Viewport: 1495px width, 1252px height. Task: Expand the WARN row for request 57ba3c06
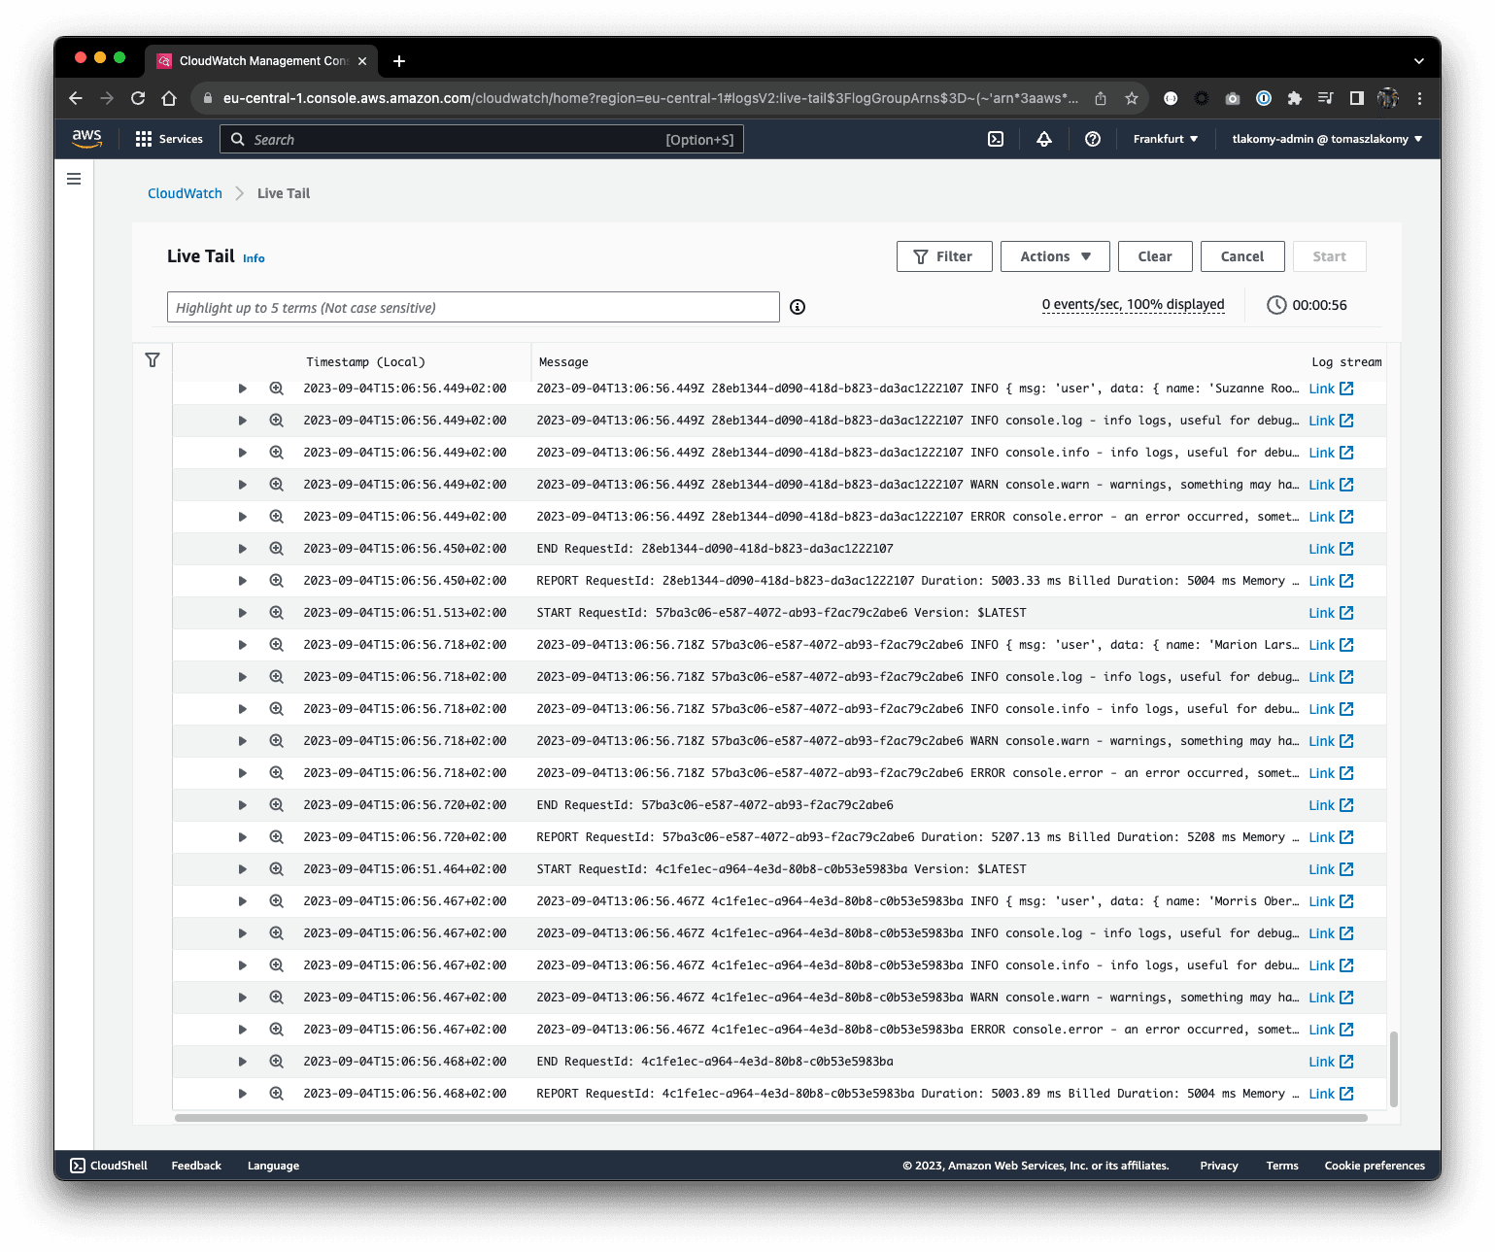point(243,741)
